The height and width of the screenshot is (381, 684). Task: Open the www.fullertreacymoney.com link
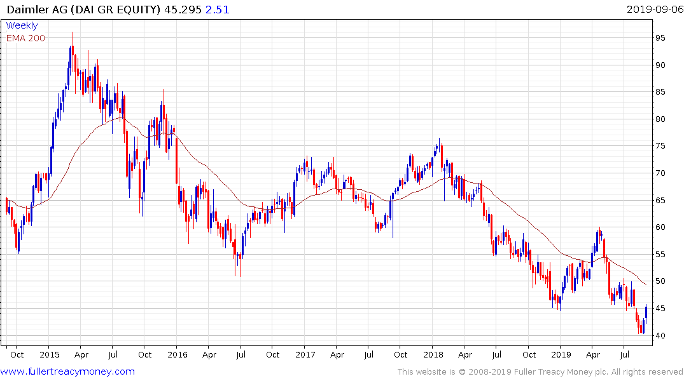tap(67, 371)
